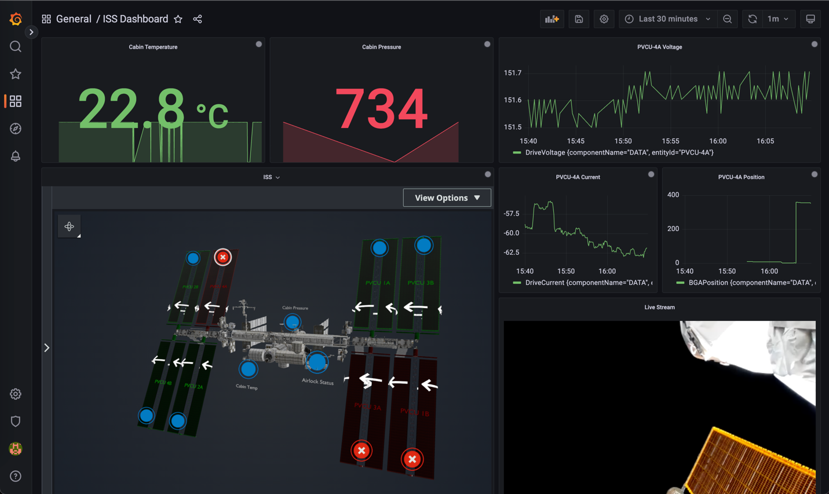Open the View Options menu

[447, 197]
